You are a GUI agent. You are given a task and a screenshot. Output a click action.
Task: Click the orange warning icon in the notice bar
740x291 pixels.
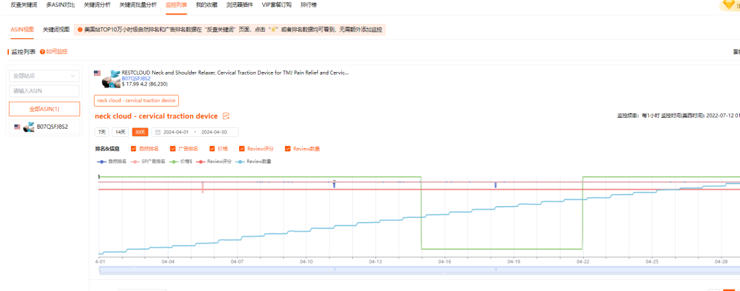coord(80,30)
